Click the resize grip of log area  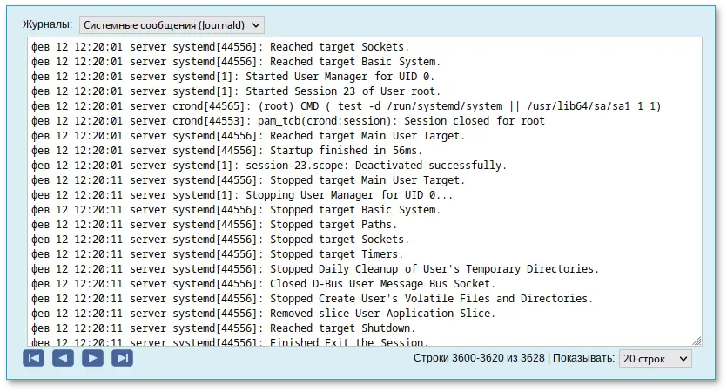point(697,341)
